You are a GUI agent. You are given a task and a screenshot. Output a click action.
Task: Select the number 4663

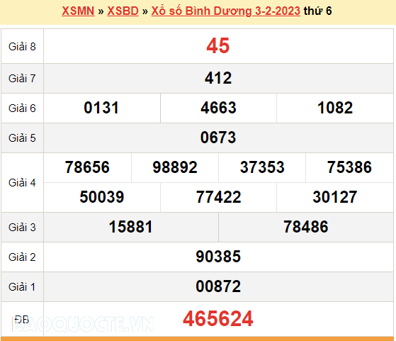pos(218,108)
